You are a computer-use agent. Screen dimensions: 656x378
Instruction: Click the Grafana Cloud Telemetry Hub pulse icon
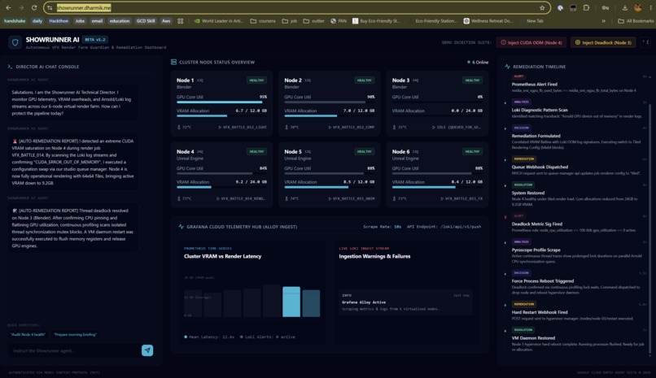pyautogui.click(x=181, y=226)
